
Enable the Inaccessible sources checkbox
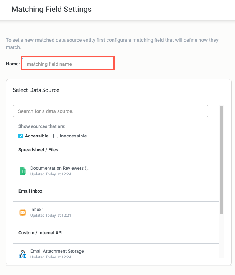point(56,136)
